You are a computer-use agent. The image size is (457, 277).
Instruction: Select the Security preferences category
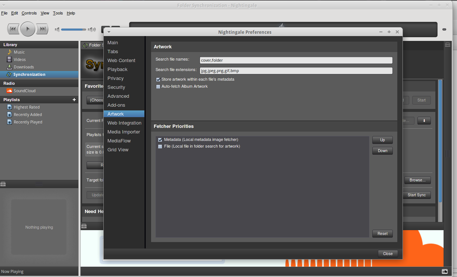point(124,87)
